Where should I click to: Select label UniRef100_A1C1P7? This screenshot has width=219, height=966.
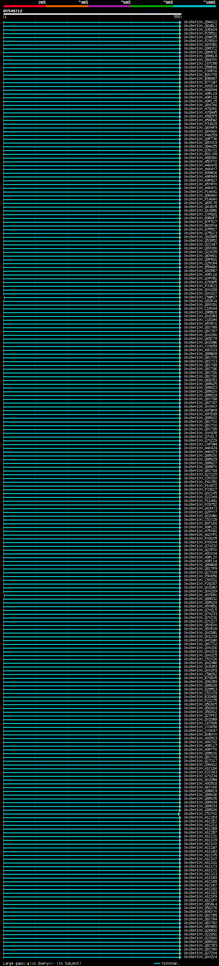click(x=200, y=900)
